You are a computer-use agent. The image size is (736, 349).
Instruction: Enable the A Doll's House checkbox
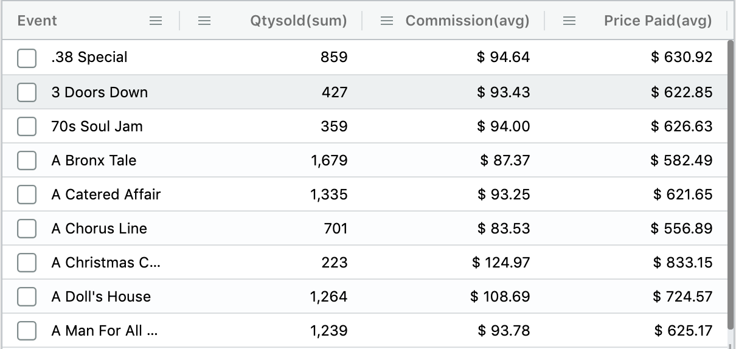tap(27, 297)
